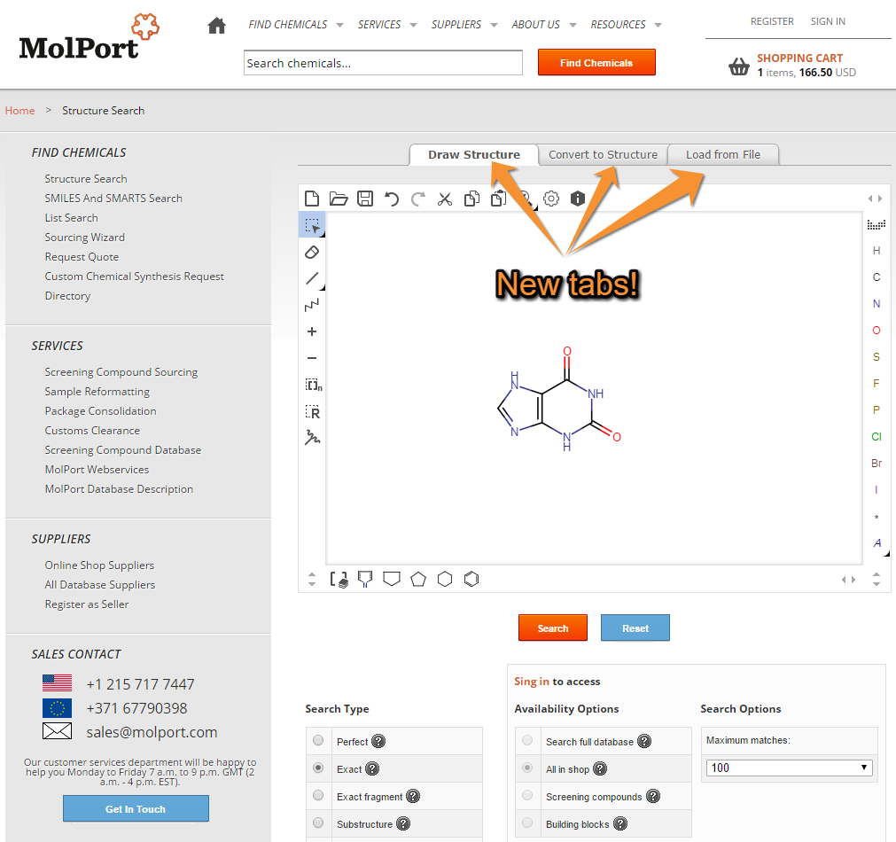Open the periodic table icon
The width and height of the screenshot is (896, 842).
click(876, 224)
